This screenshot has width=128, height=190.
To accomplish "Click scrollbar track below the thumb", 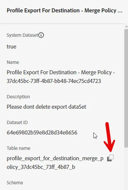I will click(126, 169).
